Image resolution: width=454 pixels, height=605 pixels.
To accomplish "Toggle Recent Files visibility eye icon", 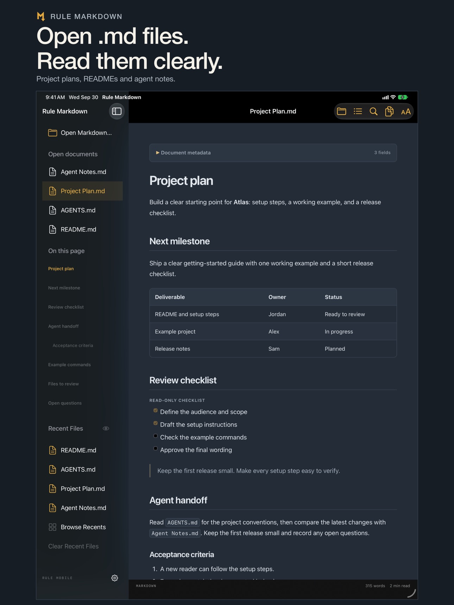I will [x=106, y=428].
